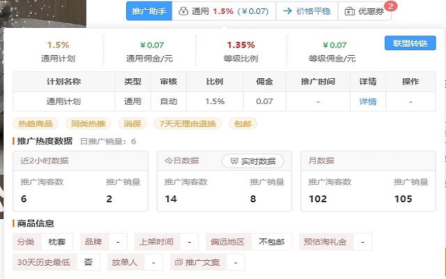Select the 包邮 tag
446x279 pixels.
click(243, 123)
